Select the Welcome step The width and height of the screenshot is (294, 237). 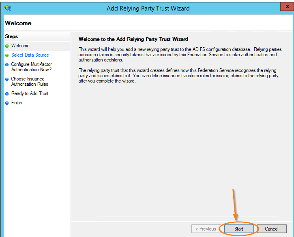pos(20,46)
